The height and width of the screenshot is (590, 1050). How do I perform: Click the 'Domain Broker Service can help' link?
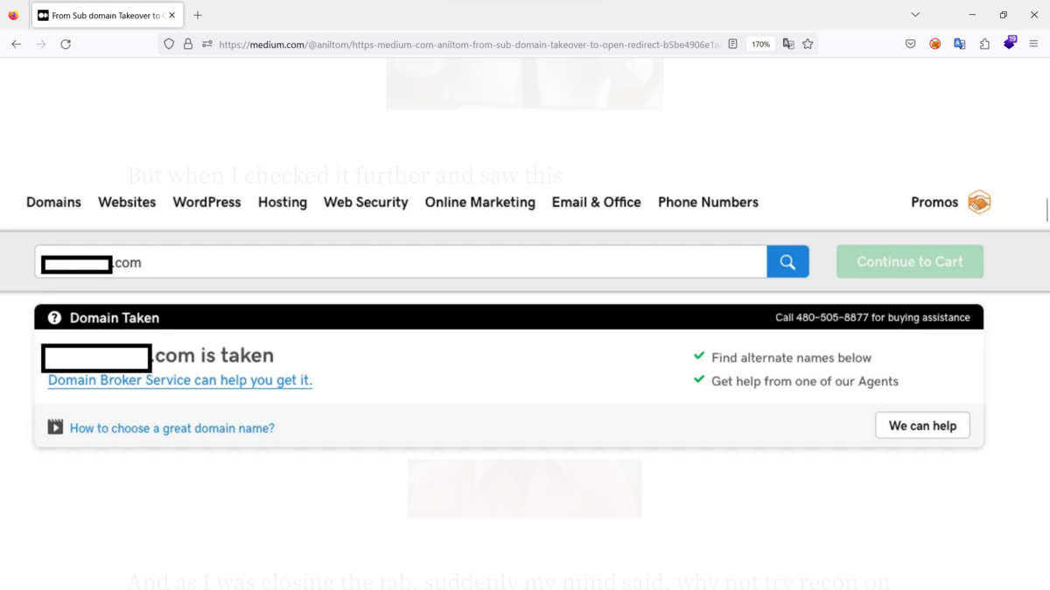point(180,380)
